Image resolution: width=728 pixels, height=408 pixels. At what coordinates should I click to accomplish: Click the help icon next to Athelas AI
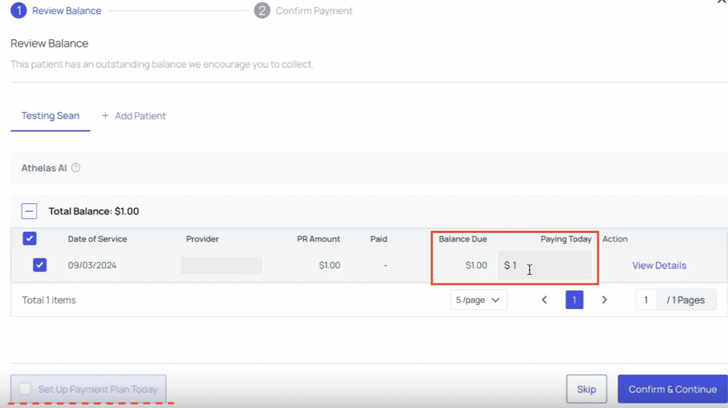click(76, 168)
